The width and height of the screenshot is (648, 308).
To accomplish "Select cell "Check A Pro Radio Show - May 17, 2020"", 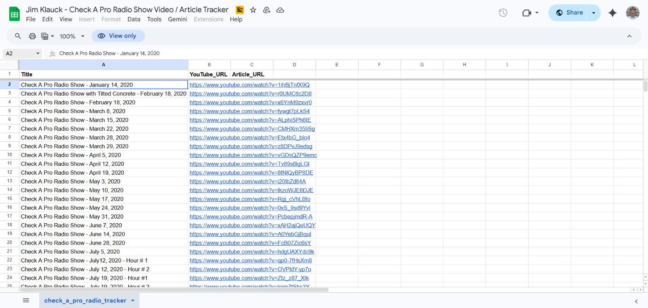I will click(104, 199).
